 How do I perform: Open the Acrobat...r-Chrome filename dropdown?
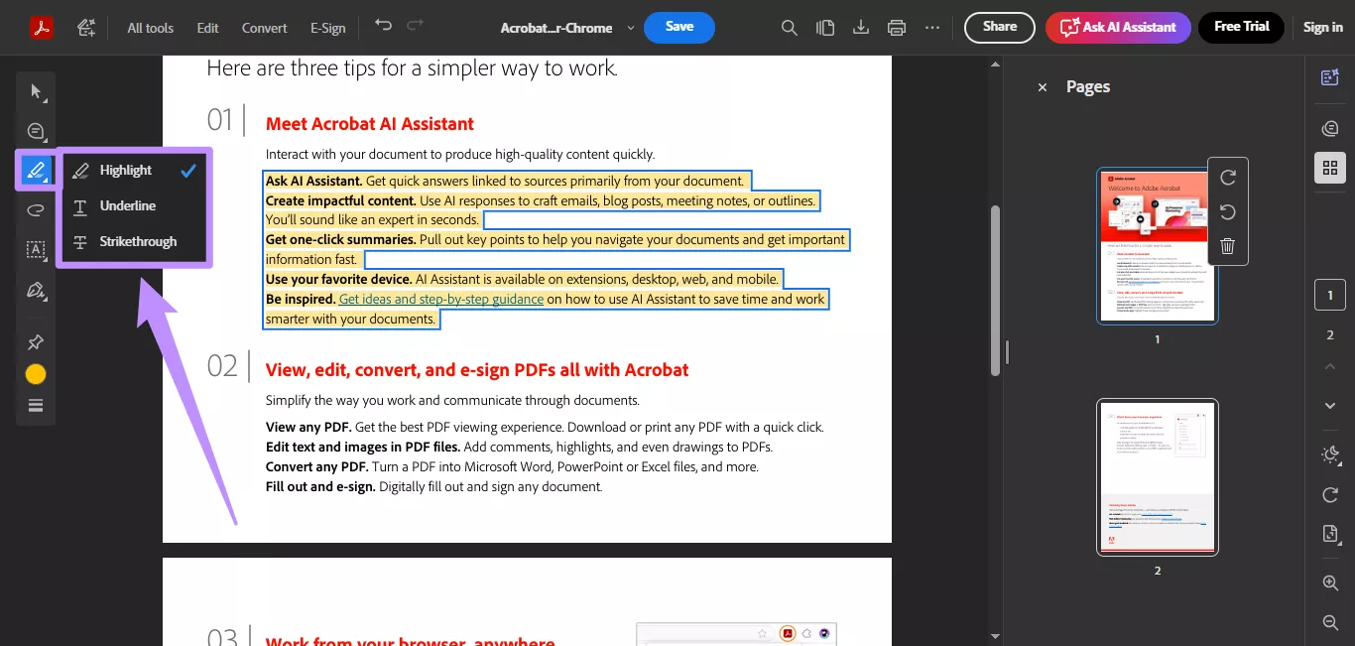630,28
